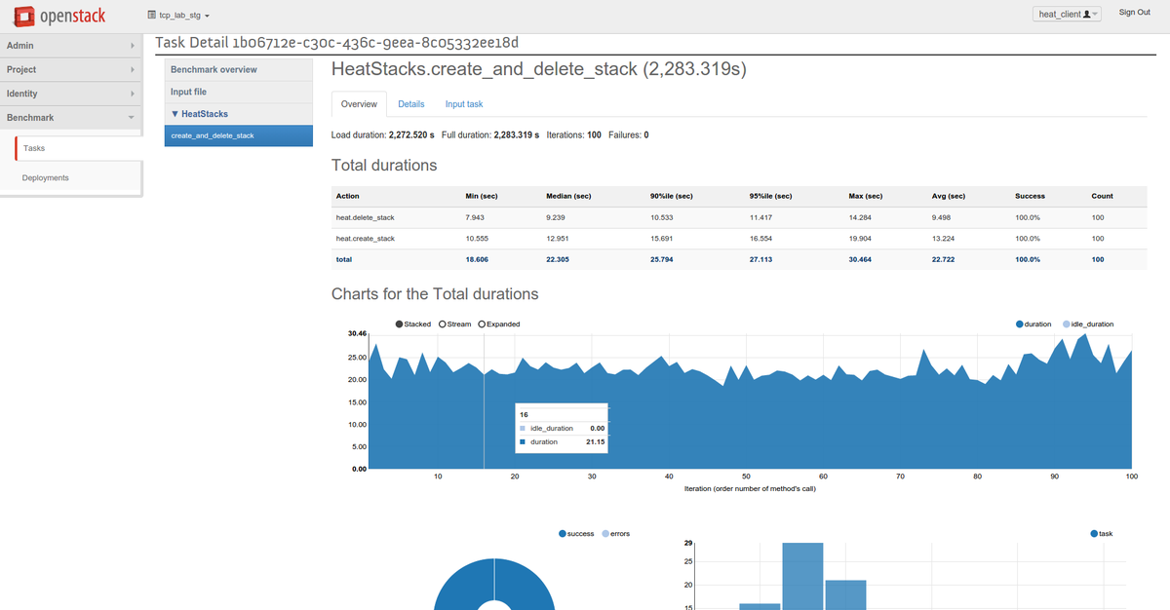Switch to the Input task tab
The height and width of the screenshot is (610, 1170).
coord(464,104)
